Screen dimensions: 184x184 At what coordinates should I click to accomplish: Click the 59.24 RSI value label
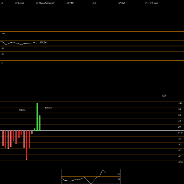pos(43,42)
